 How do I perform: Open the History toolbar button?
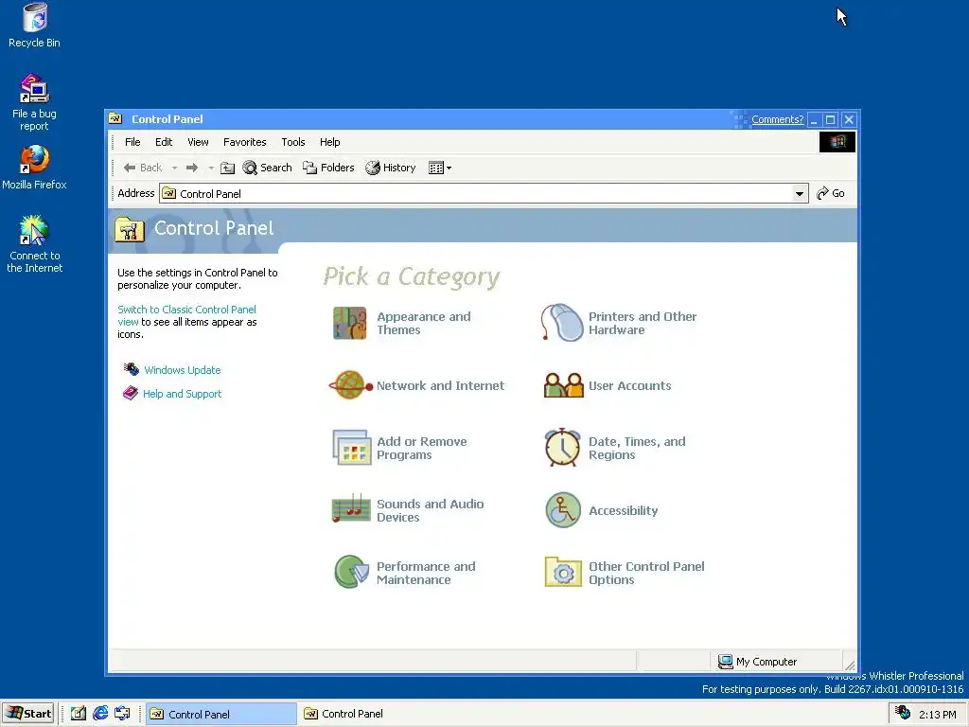(391, 168)
